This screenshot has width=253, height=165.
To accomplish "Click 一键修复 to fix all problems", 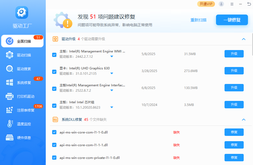I will tap(232, 20).
